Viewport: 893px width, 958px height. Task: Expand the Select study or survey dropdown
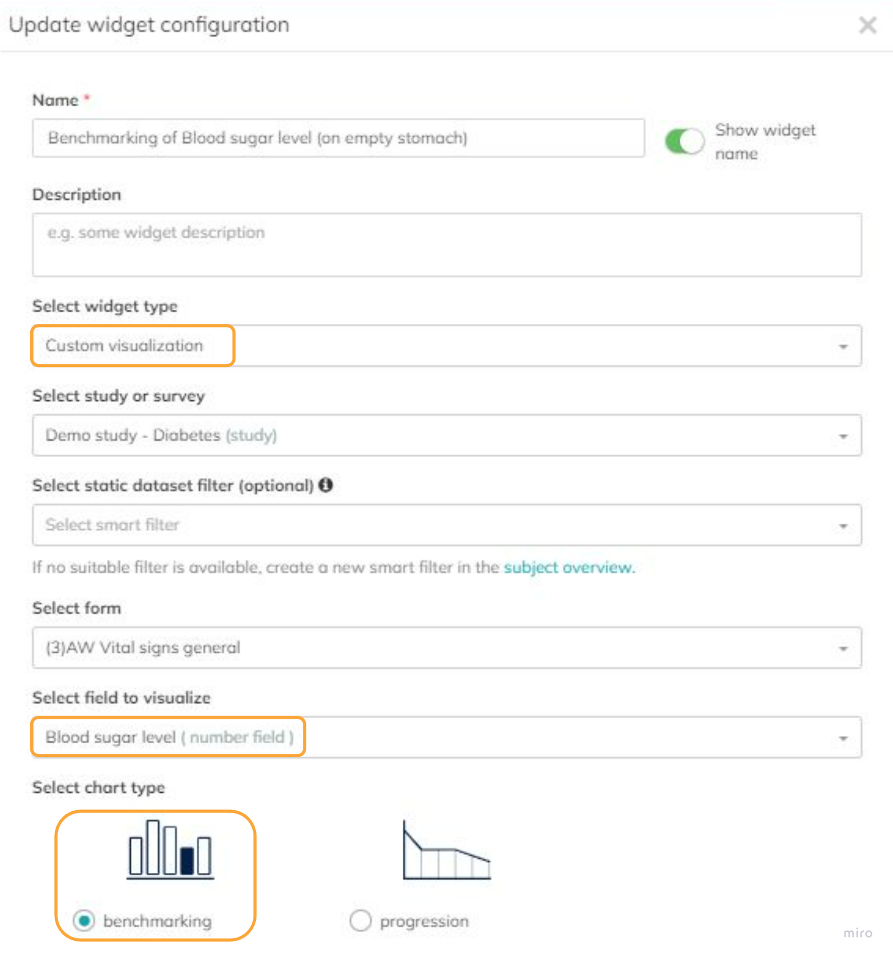pyautogui.click(x=432, y=436)
